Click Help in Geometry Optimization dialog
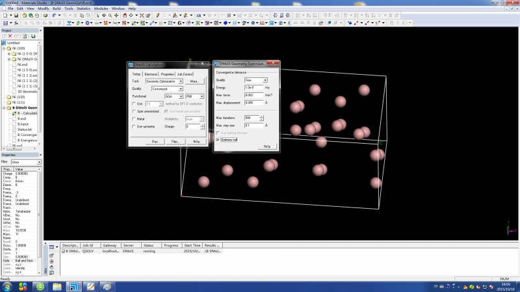 coord(267,146)
